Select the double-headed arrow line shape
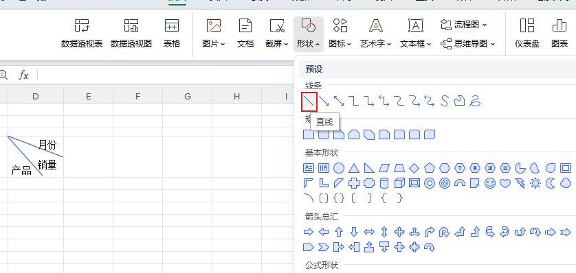The image size is (576, 273). click(x=339, y=101)
